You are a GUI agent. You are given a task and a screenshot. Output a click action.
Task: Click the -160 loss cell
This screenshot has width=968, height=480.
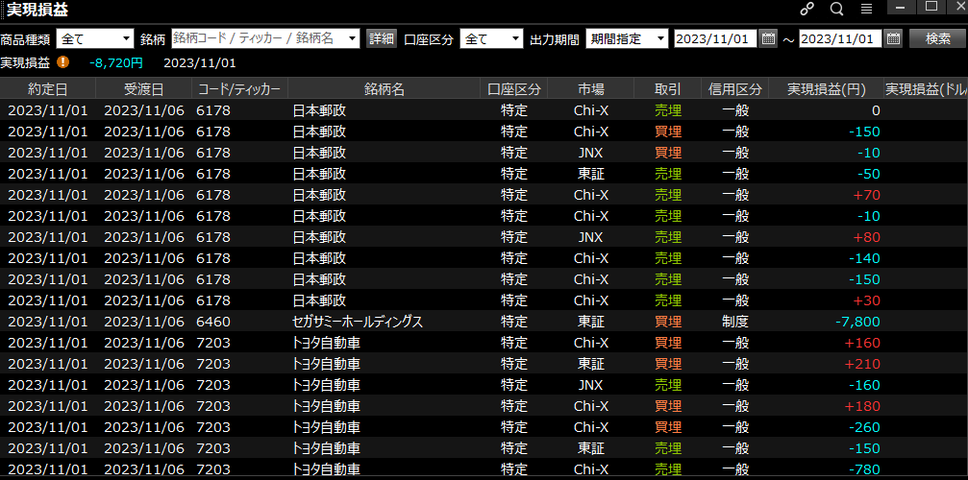[x=864, y=385]
